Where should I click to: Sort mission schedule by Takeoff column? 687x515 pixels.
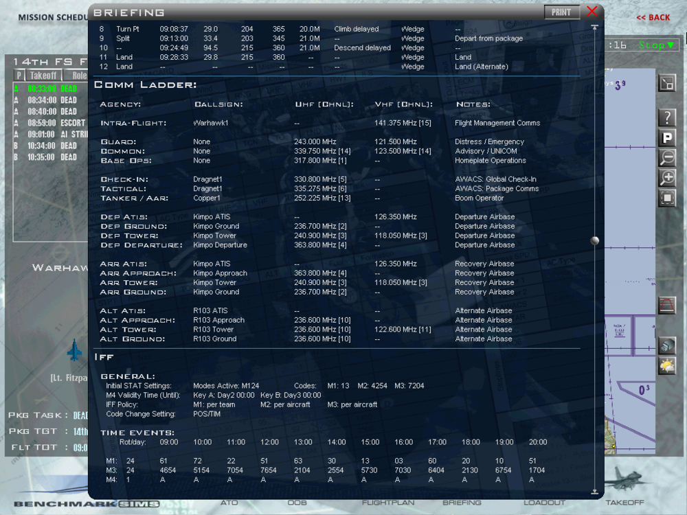point(44,76)
